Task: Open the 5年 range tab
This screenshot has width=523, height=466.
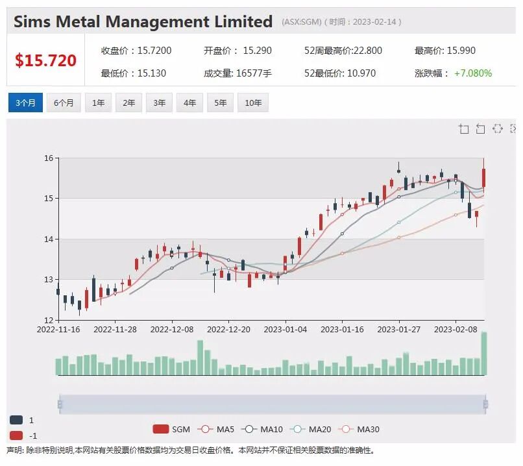Action: (x=220, y=103)
